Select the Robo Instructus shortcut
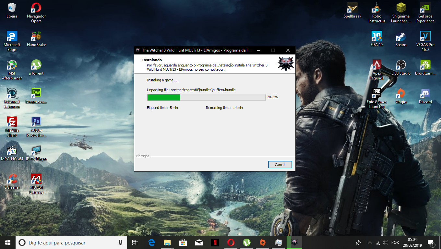The image size is (441, 249). point(377,13)
